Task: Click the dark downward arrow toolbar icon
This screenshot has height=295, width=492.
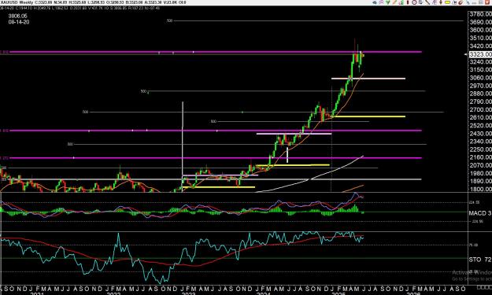Action: pos(441,2)
